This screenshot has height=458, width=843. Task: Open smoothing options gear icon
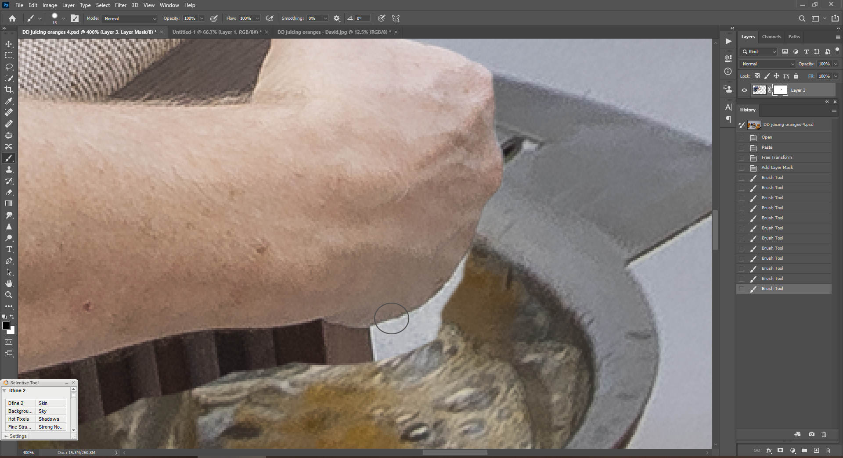click(x=337, y=18)
